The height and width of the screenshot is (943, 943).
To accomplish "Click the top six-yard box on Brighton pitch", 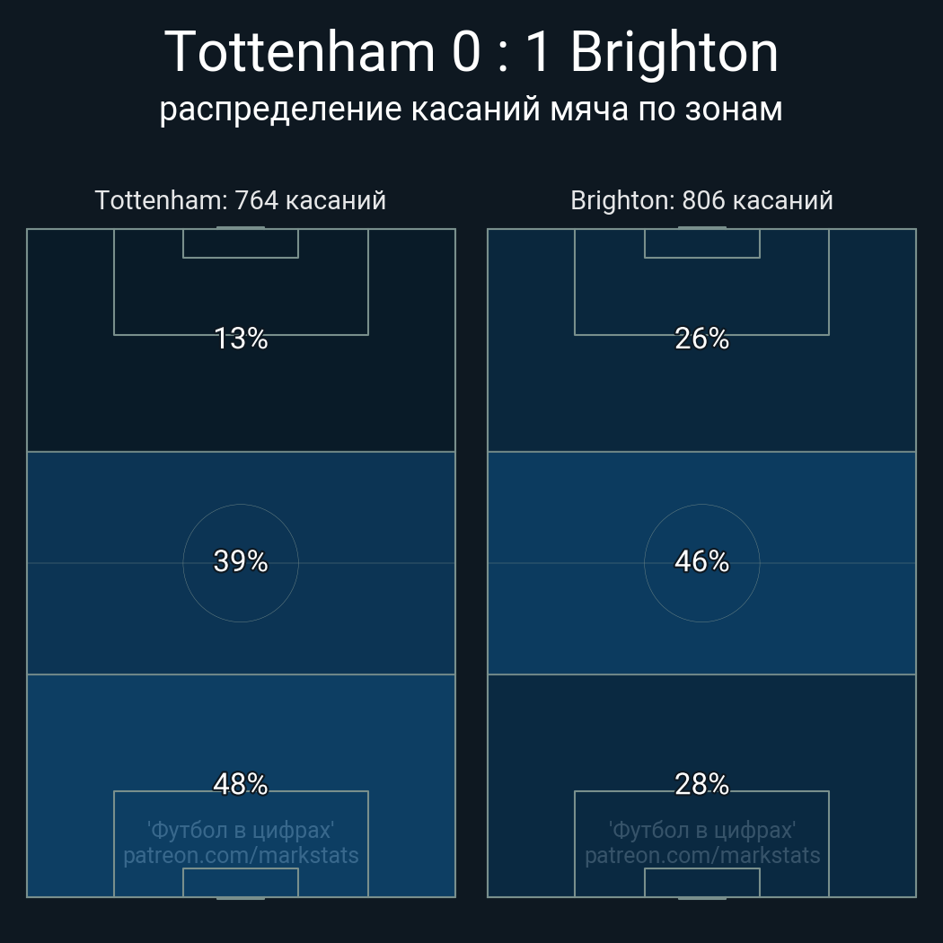I will [x=701, y=243].
